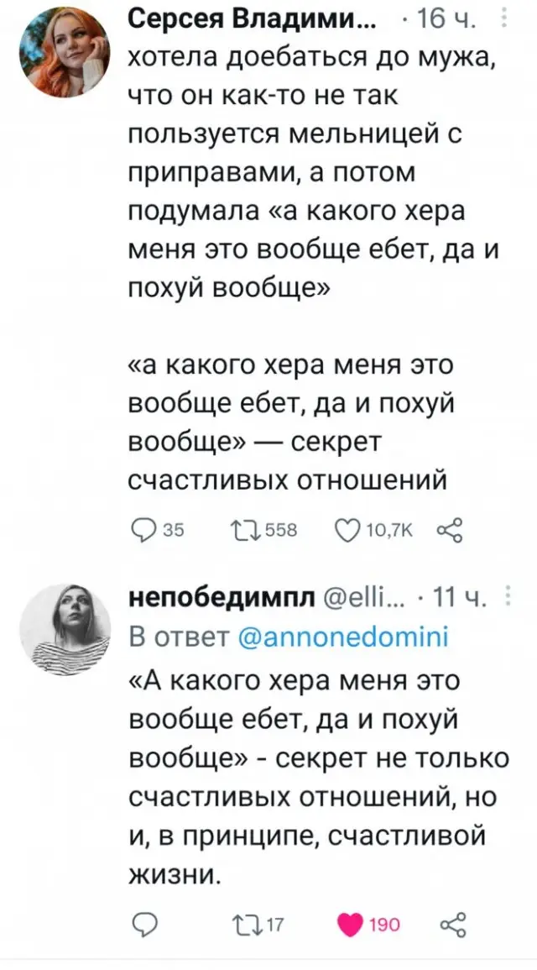The height and width of the screenshot is (970, 537).
Task: Share the first tweet via share icon
Action: (x=449, y=531)
